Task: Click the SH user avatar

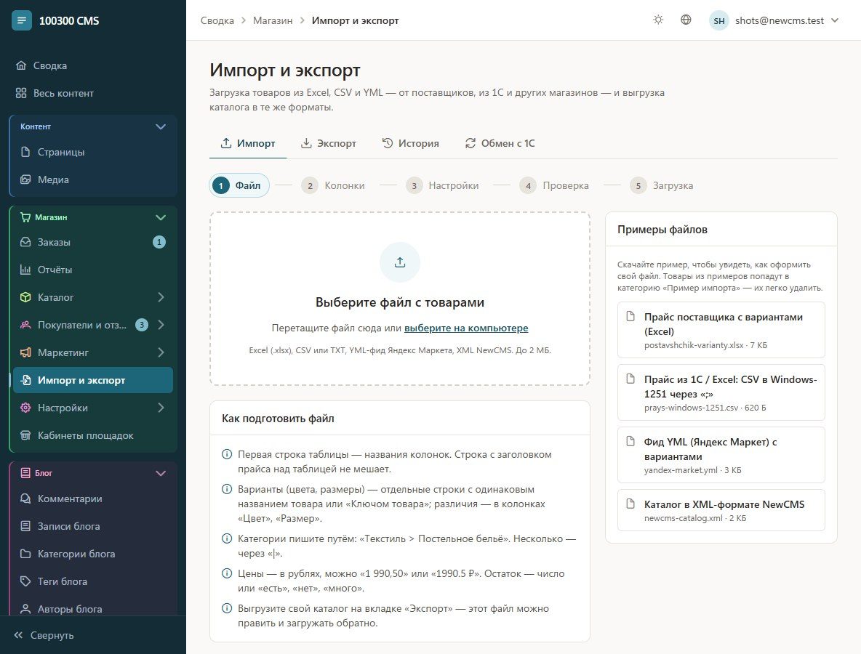Action: point(718,20)
